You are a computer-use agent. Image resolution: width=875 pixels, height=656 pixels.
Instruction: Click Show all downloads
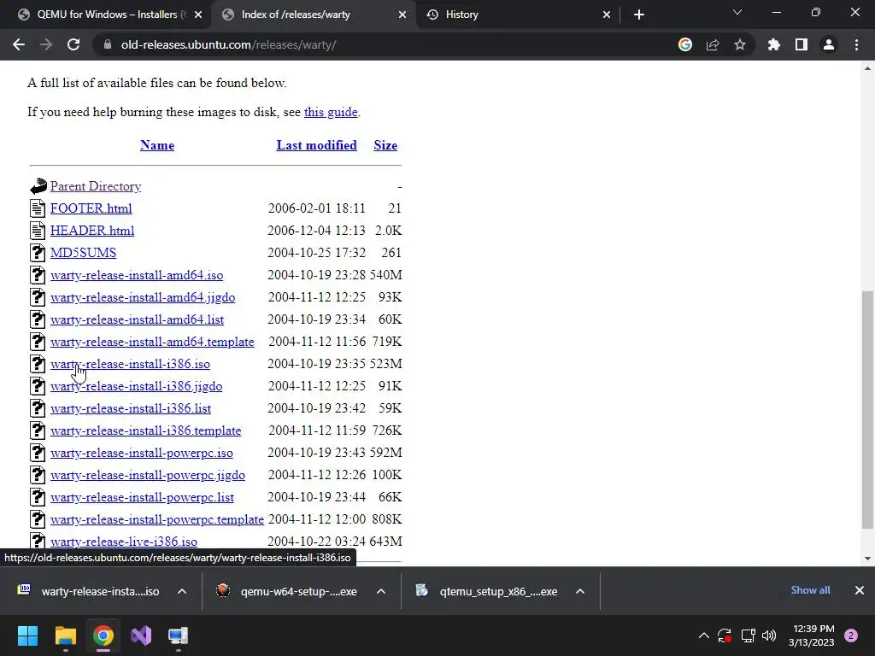[x=810, y=590]
